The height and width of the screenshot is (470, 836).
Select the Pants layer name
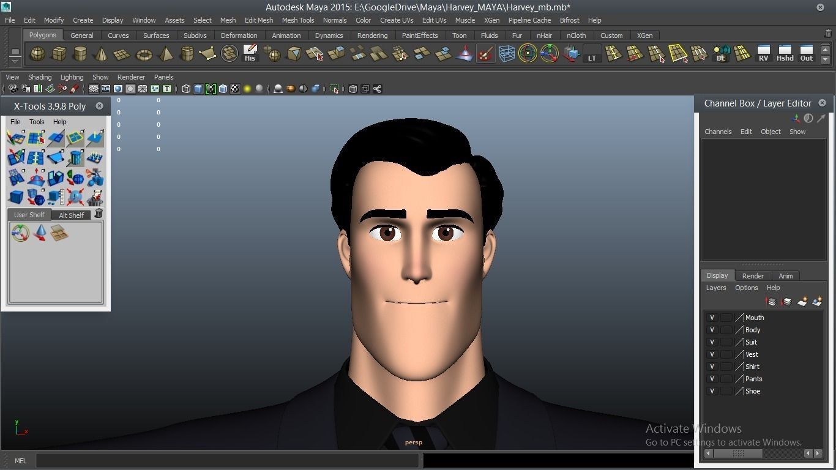[x=753, y=379]
